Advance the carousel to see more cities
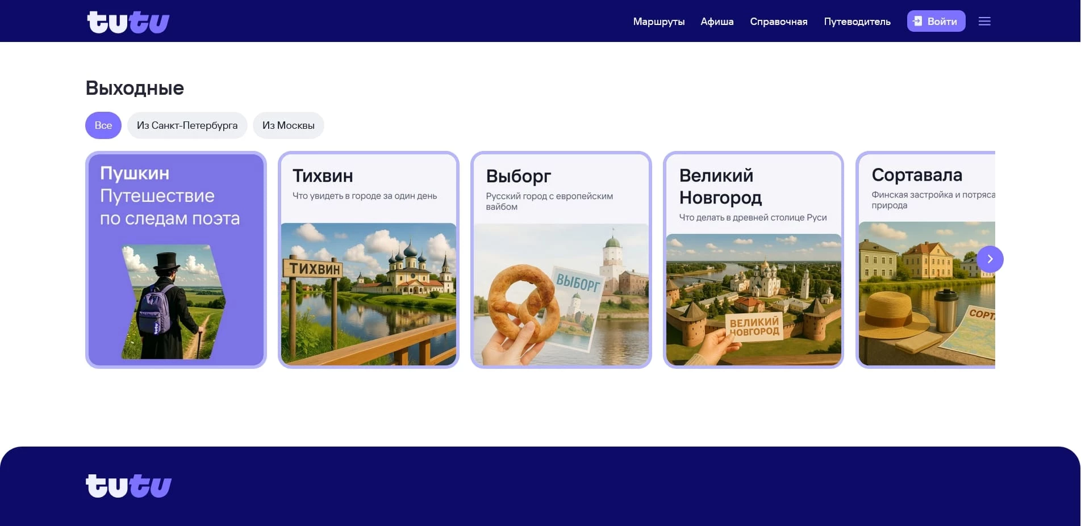The height and width of the screenshot is (526, 1081). pyautogui.click(x=990, y=259)
